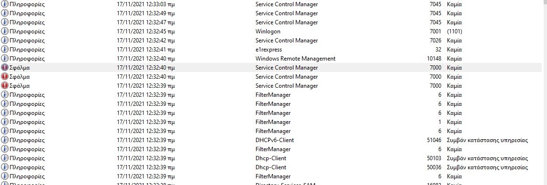Click the info icon of FilterManager event ID 1
Viewport: 547px width, 185px height.
(5, 122)
